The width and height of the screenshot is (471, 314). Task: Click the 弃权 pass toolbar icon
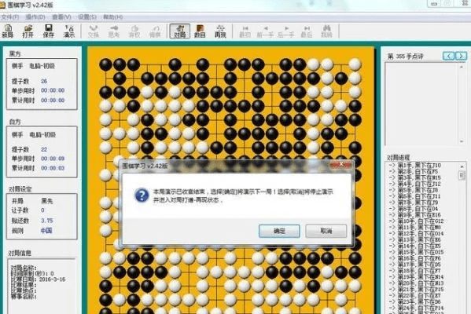tap(134, 31)
